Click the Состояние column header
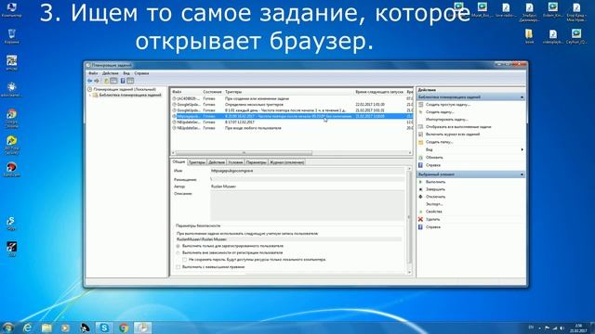Viewport: 595px width, 334px height. (212, 92)
